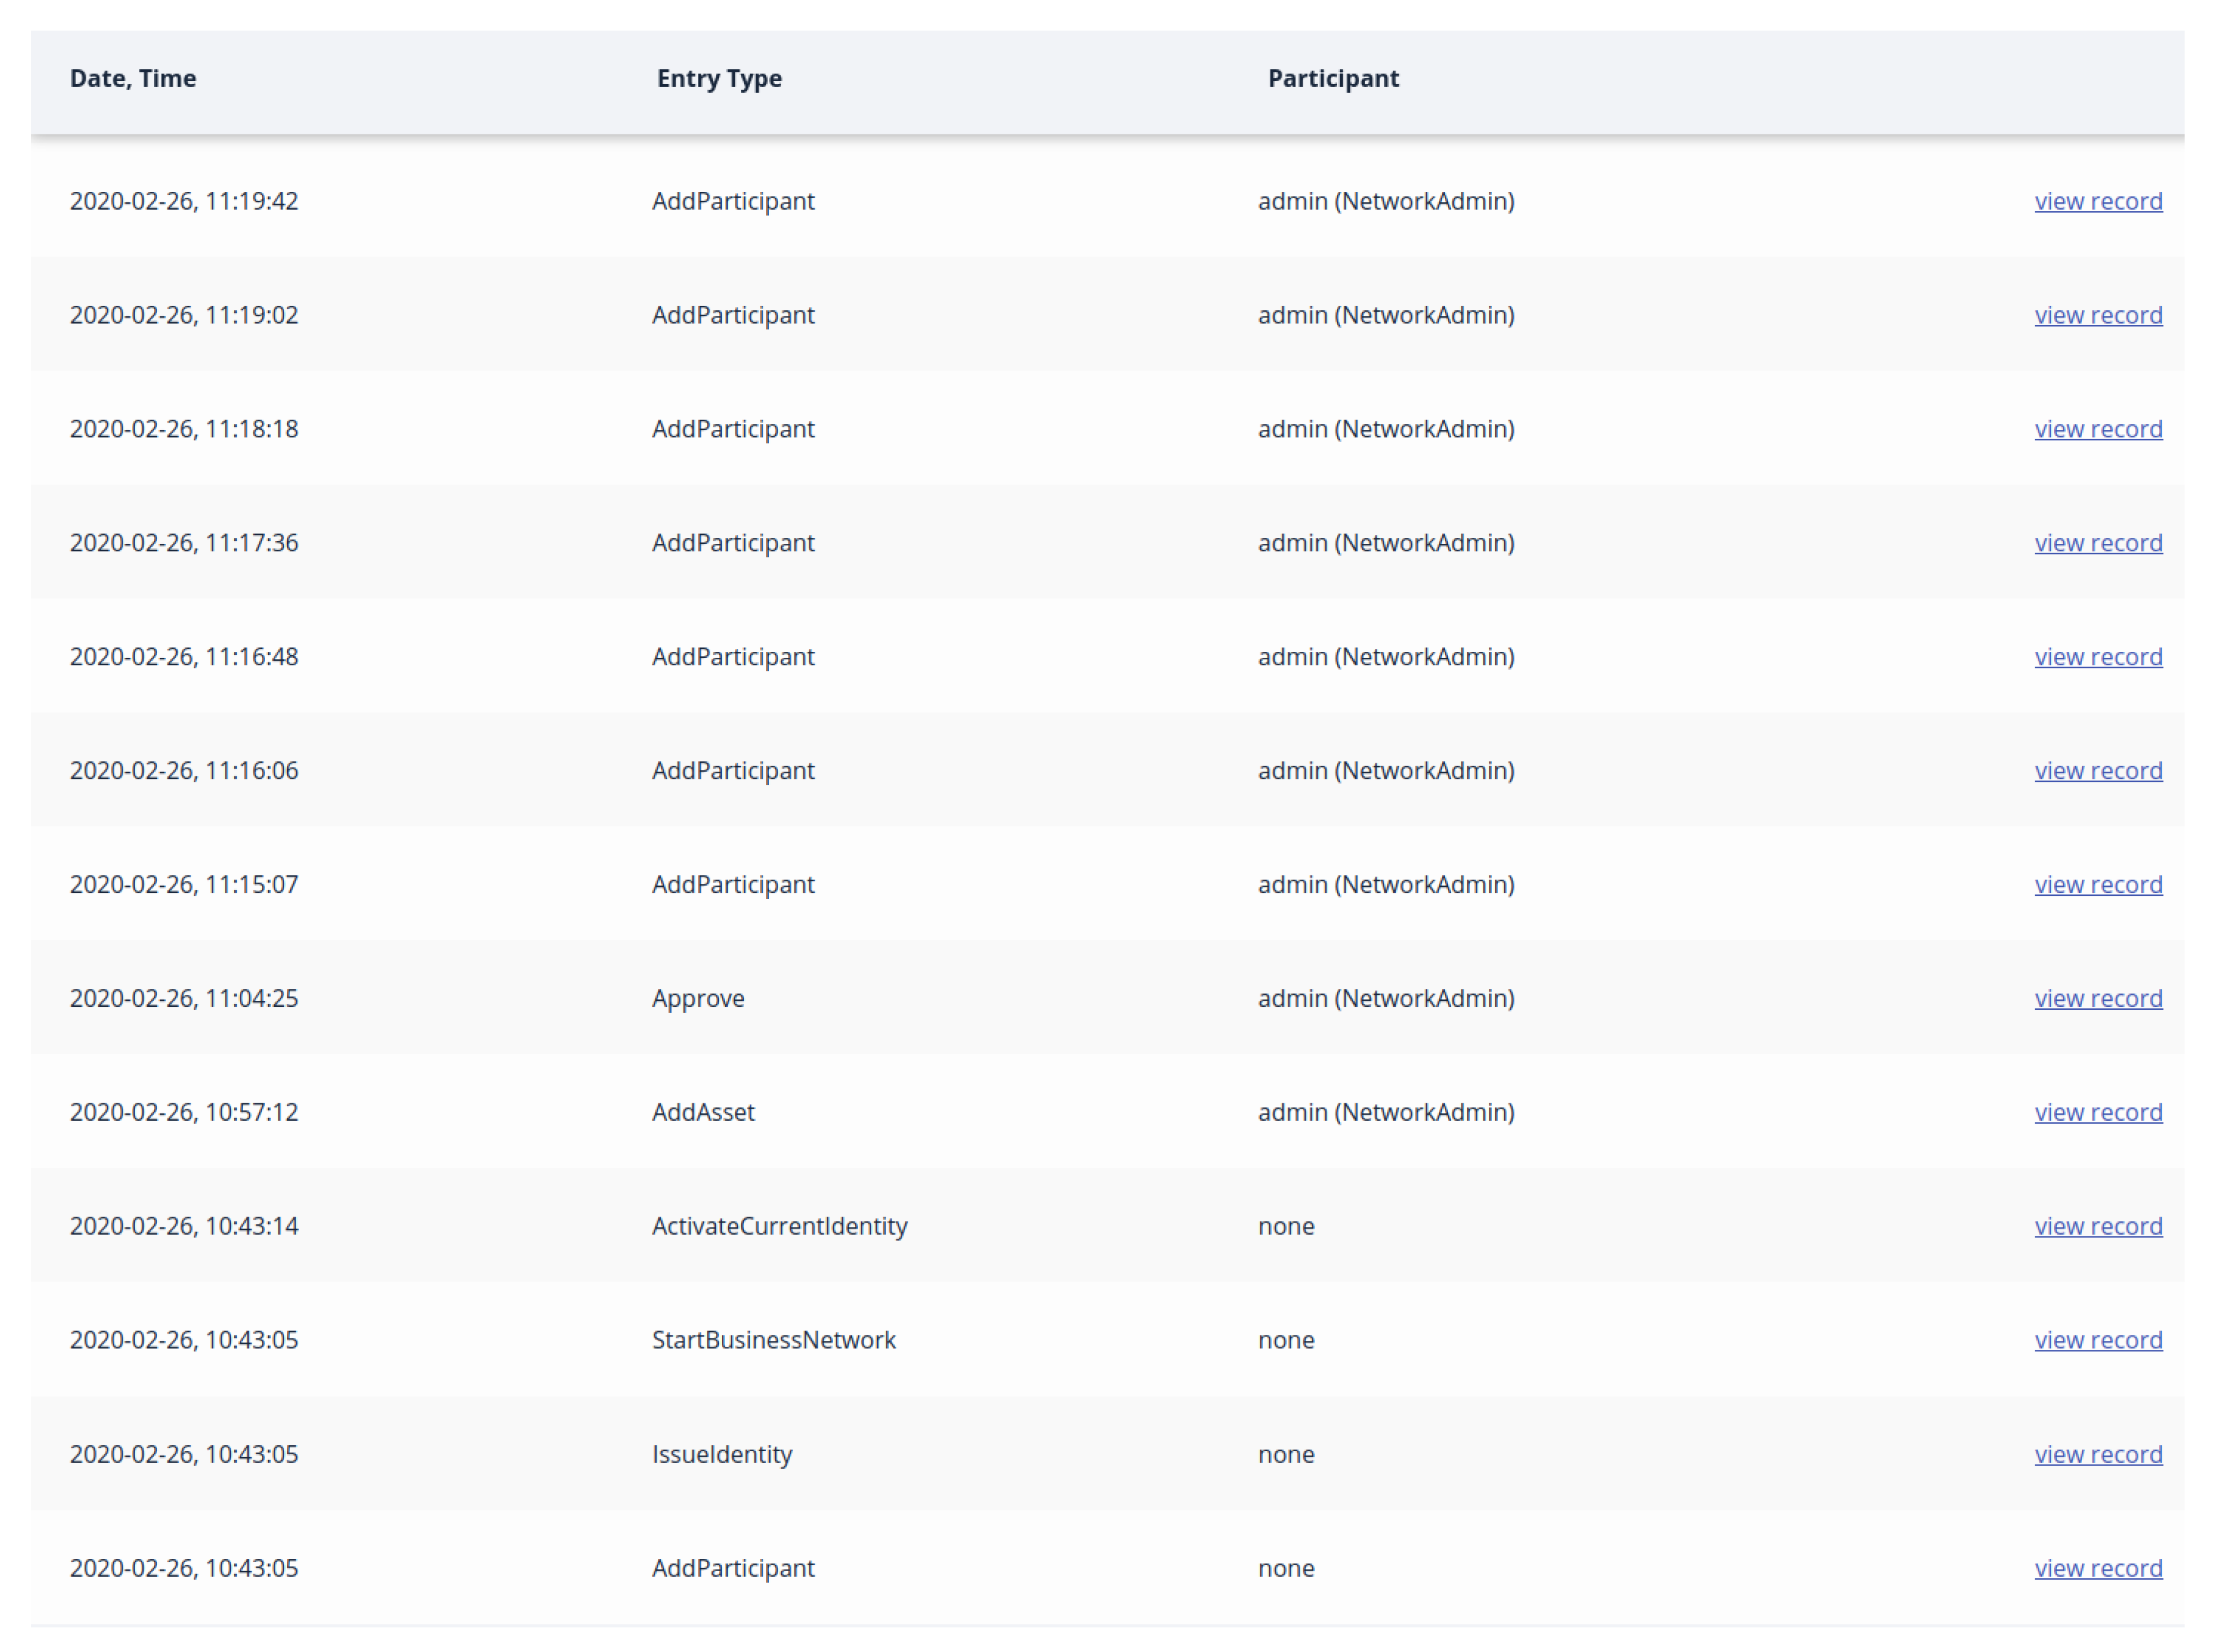The height and width of the screenshot is (1652, 2214).
Task: Select the Approve entry type cell
Action: coord(698,999)
